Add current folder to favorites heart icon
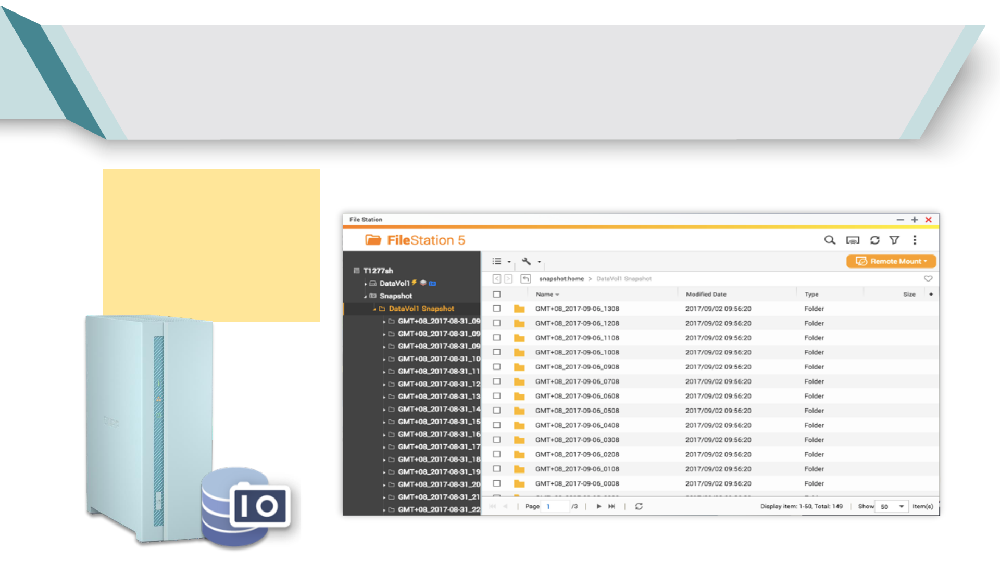This screenshot has width=1000, height=562. [928, 279]
